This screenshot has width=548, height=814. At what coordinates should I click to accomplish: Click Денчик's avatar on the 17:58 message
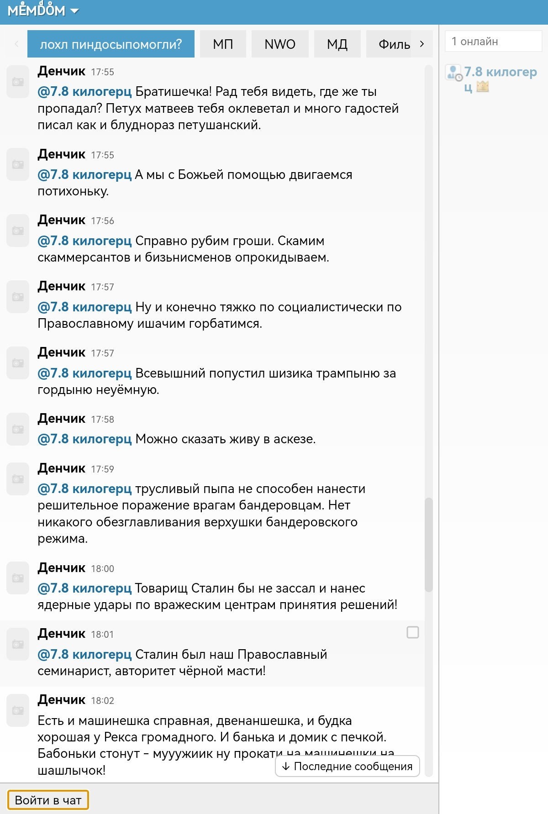(x=18, y=429)
